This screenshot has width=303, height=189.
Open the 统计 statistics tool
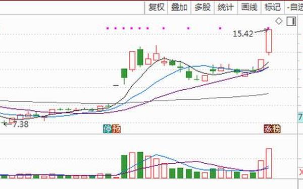(226, 8)
